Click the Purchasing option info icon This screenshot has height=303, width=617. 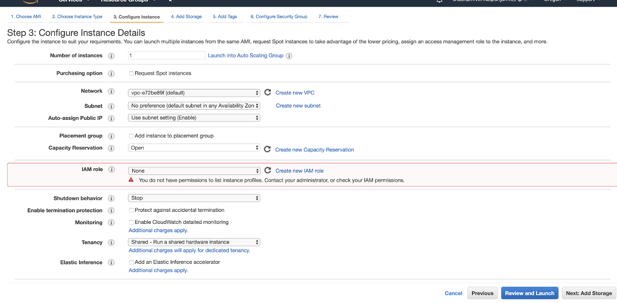(112, 74)
